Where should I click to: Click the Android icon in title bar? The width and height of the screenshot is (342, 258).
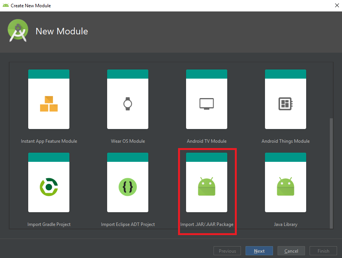coord(6,5)
